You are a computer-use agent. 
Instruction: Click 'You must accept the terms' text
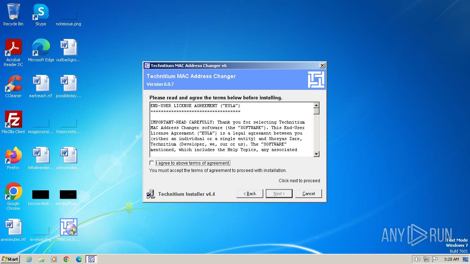coord(218,170)
